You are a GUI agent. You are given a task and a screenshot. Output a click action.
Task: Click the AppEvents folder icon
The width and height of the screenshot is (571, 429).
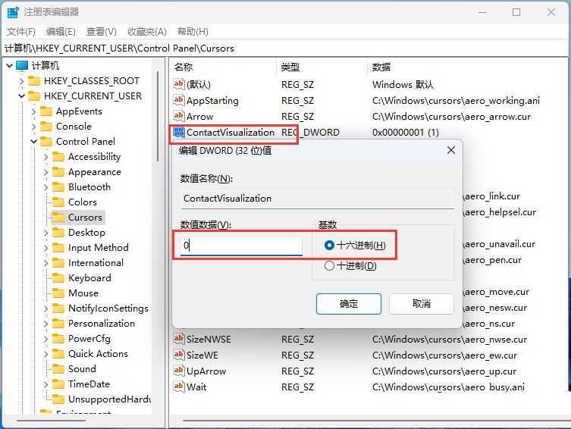coord(46,111)
